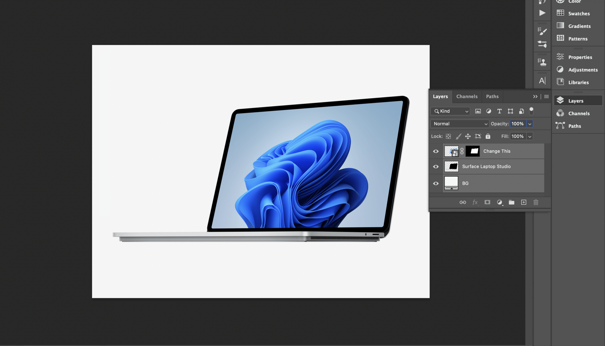
Task: Switch to the Paths tab
Action: coord(492,96)
